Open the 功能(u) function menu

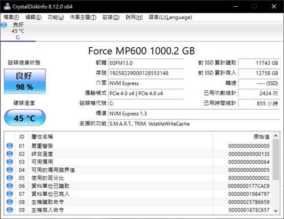(56, 17)
